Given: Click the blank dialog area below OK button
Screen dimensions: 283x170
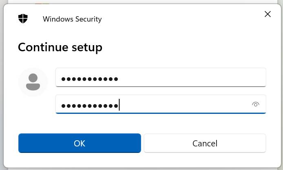Looking at the screenshot, I should click(x=80, y=160).
